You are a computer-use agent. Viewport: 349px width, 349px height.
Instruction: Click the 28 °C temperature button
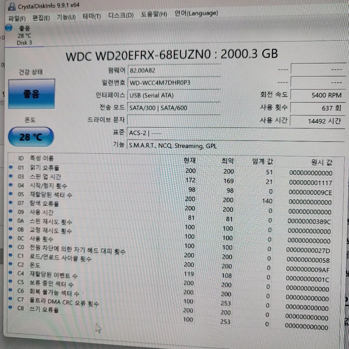click(x=31, y=137)
